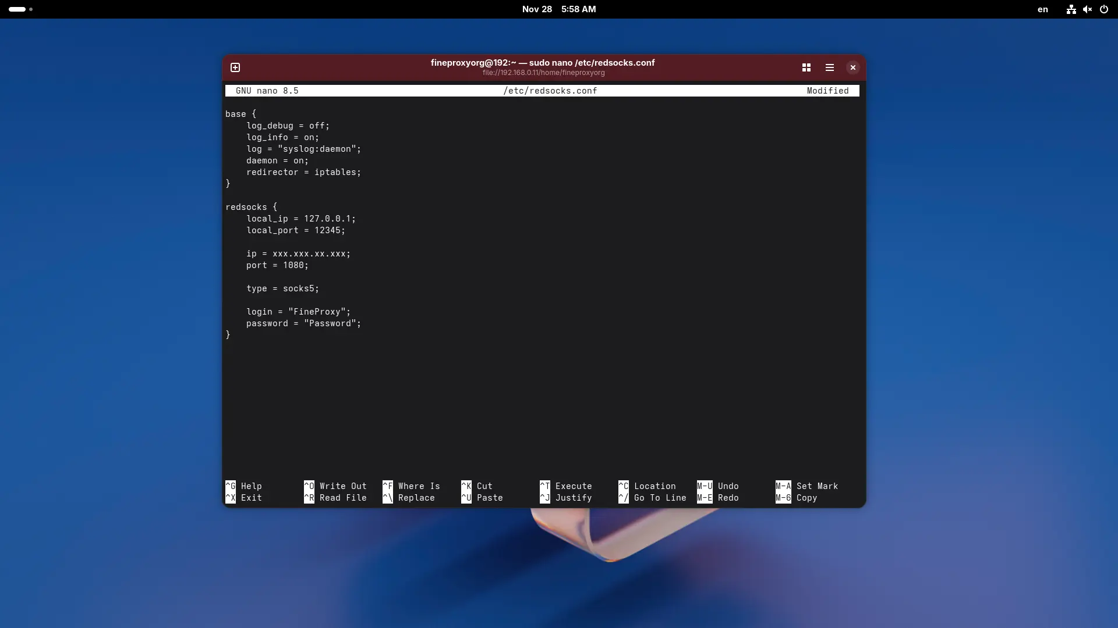Click the ^U Paste shortcut
The width and height of the screenshot is (1118, 628).
(x=482, y=498)
